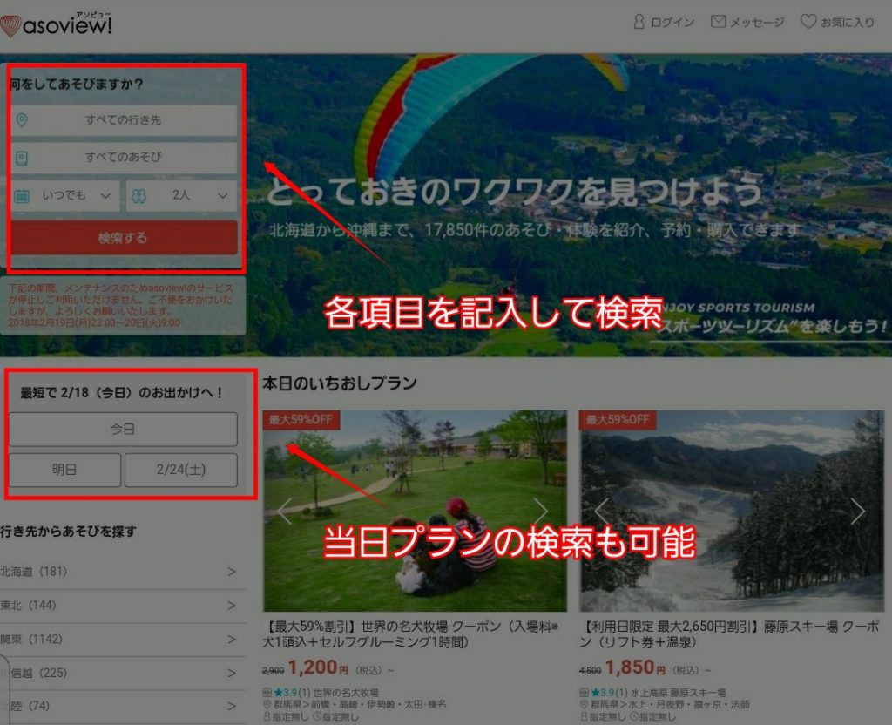Open messages via envelope icon

719,22
